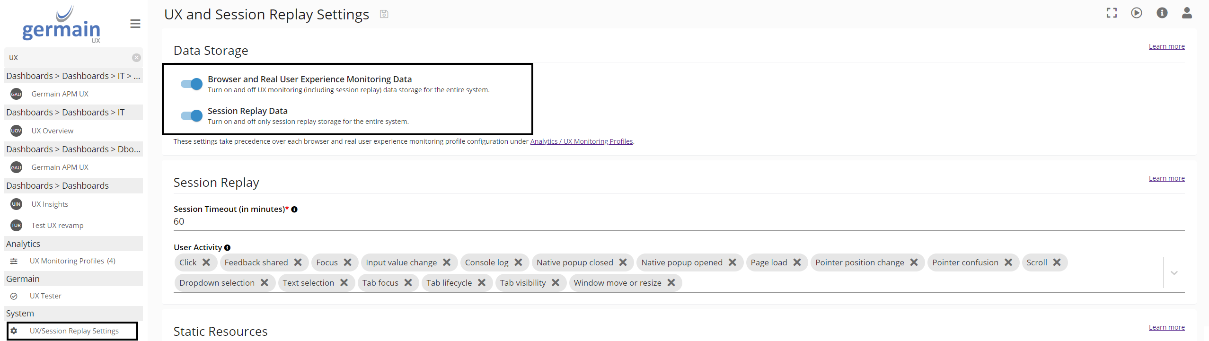Clear the sidebar search field text
Image resolution: width=1209 pixels, height=341 pixels.
(136, 58)
